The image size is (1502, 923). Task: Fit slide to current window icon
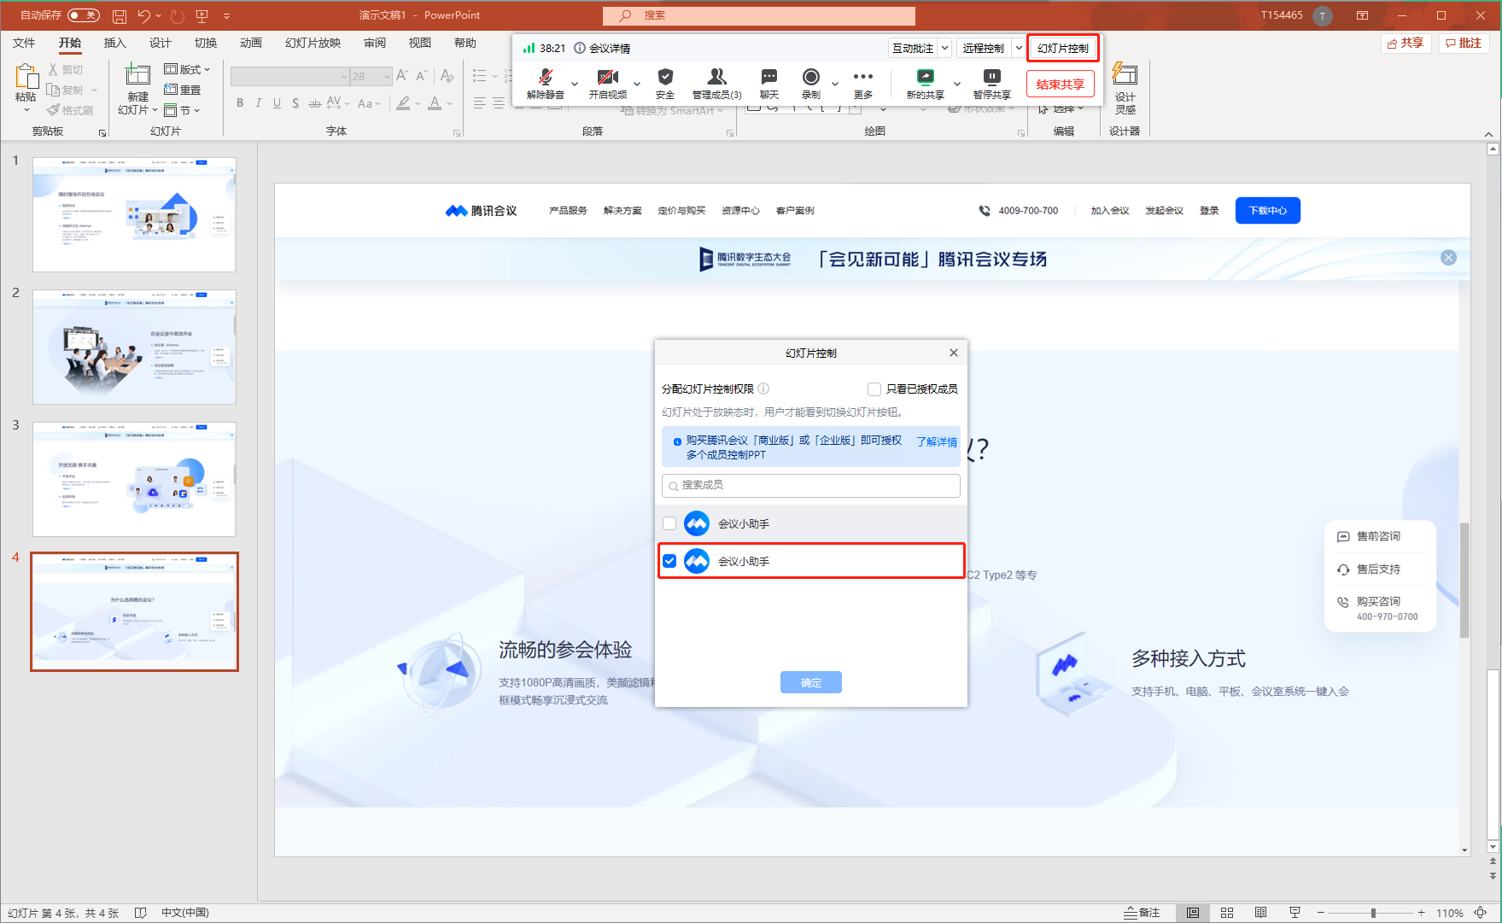tap(1481, 912)
